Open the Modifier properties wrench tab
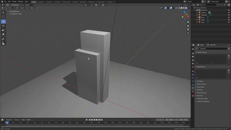 click(193, 75)
